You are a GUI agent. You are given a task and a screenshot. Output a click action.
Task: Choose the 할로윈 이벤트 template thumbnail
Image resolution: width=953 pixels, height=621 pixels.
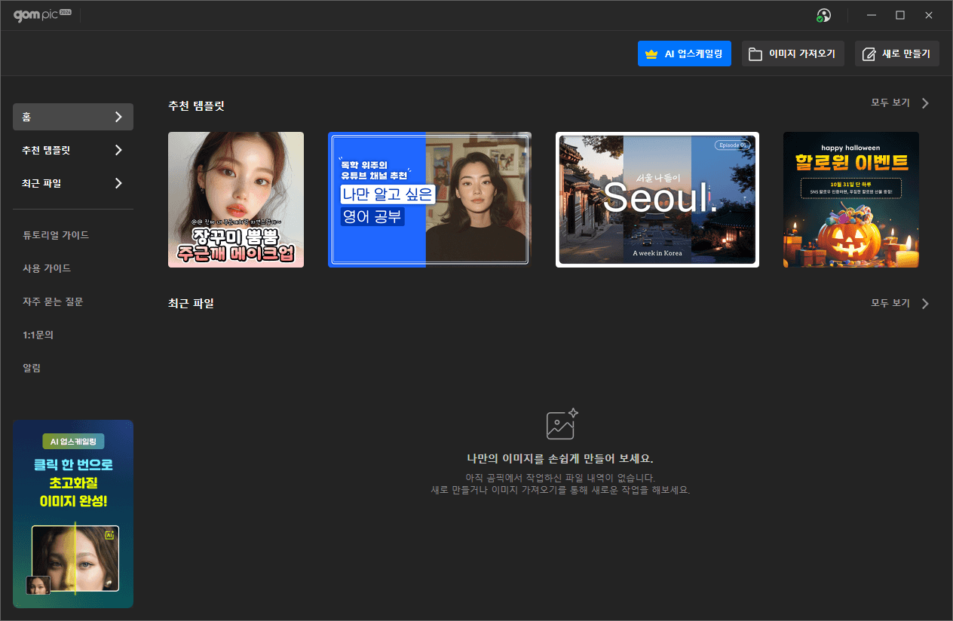[x=850, y=200]
